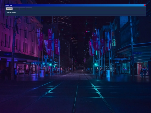Open the last tab in Watch List

pyautogui.click(x=29, y=9)
